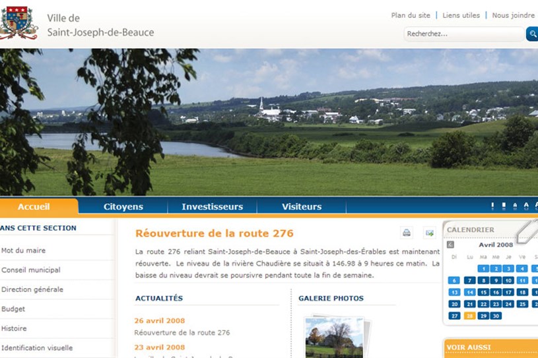
Task: Click the narrow vertical bar icon in navigation bar
Action: coord(492,206)
